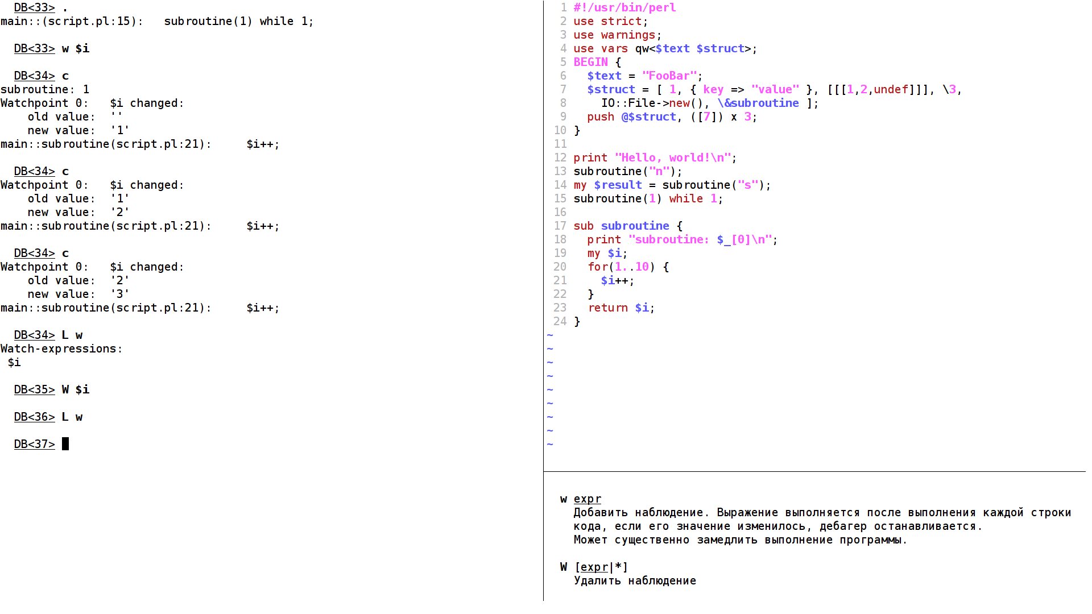This screenshot has height=614, width=1092.
Task: Click "old value: ''" watchpoint output
Action: 76,117
